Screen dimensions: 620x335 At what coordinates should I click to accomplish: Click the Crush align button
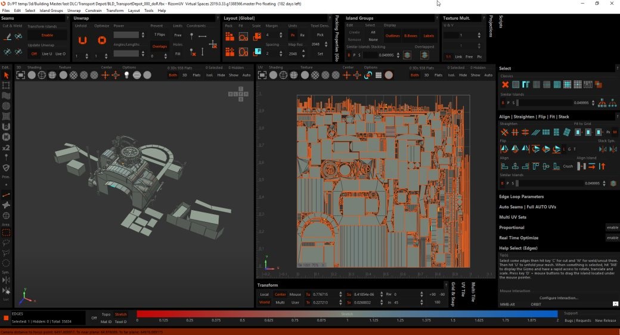tap(568, 167)
